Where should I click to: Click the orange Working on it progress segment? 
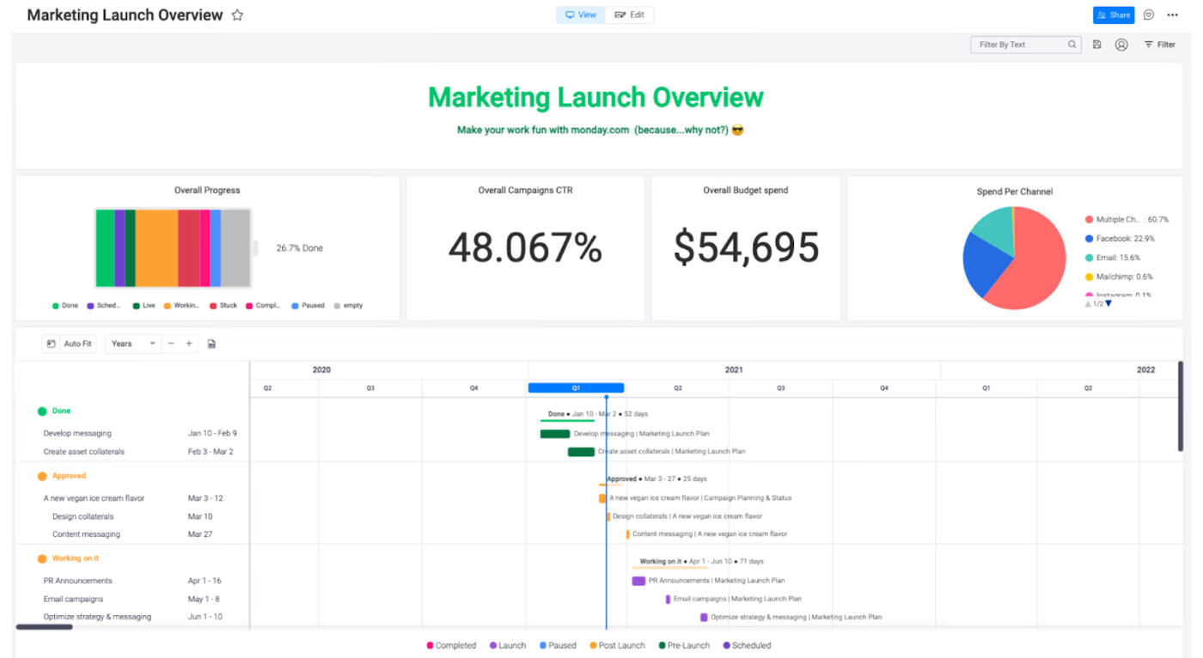(156, 248)
